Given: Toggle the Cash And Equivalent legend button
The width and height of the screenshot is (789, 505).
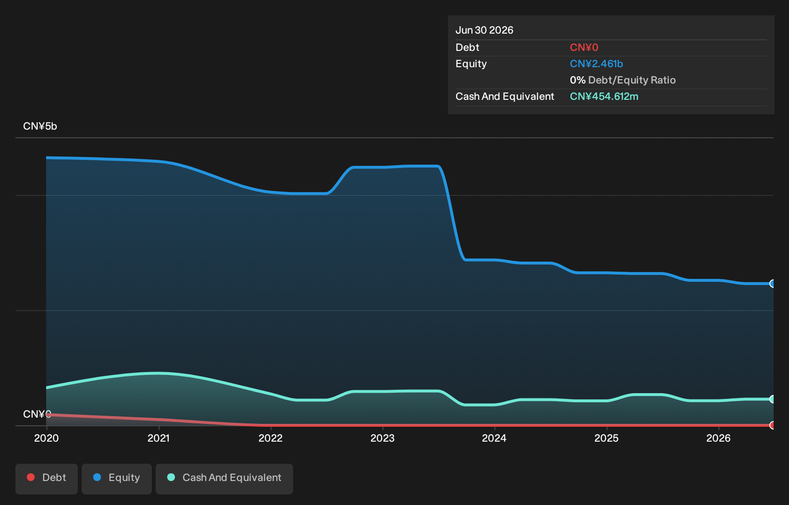Looking at the screenshot, I should pyautogui.click(x=224, y=479).
